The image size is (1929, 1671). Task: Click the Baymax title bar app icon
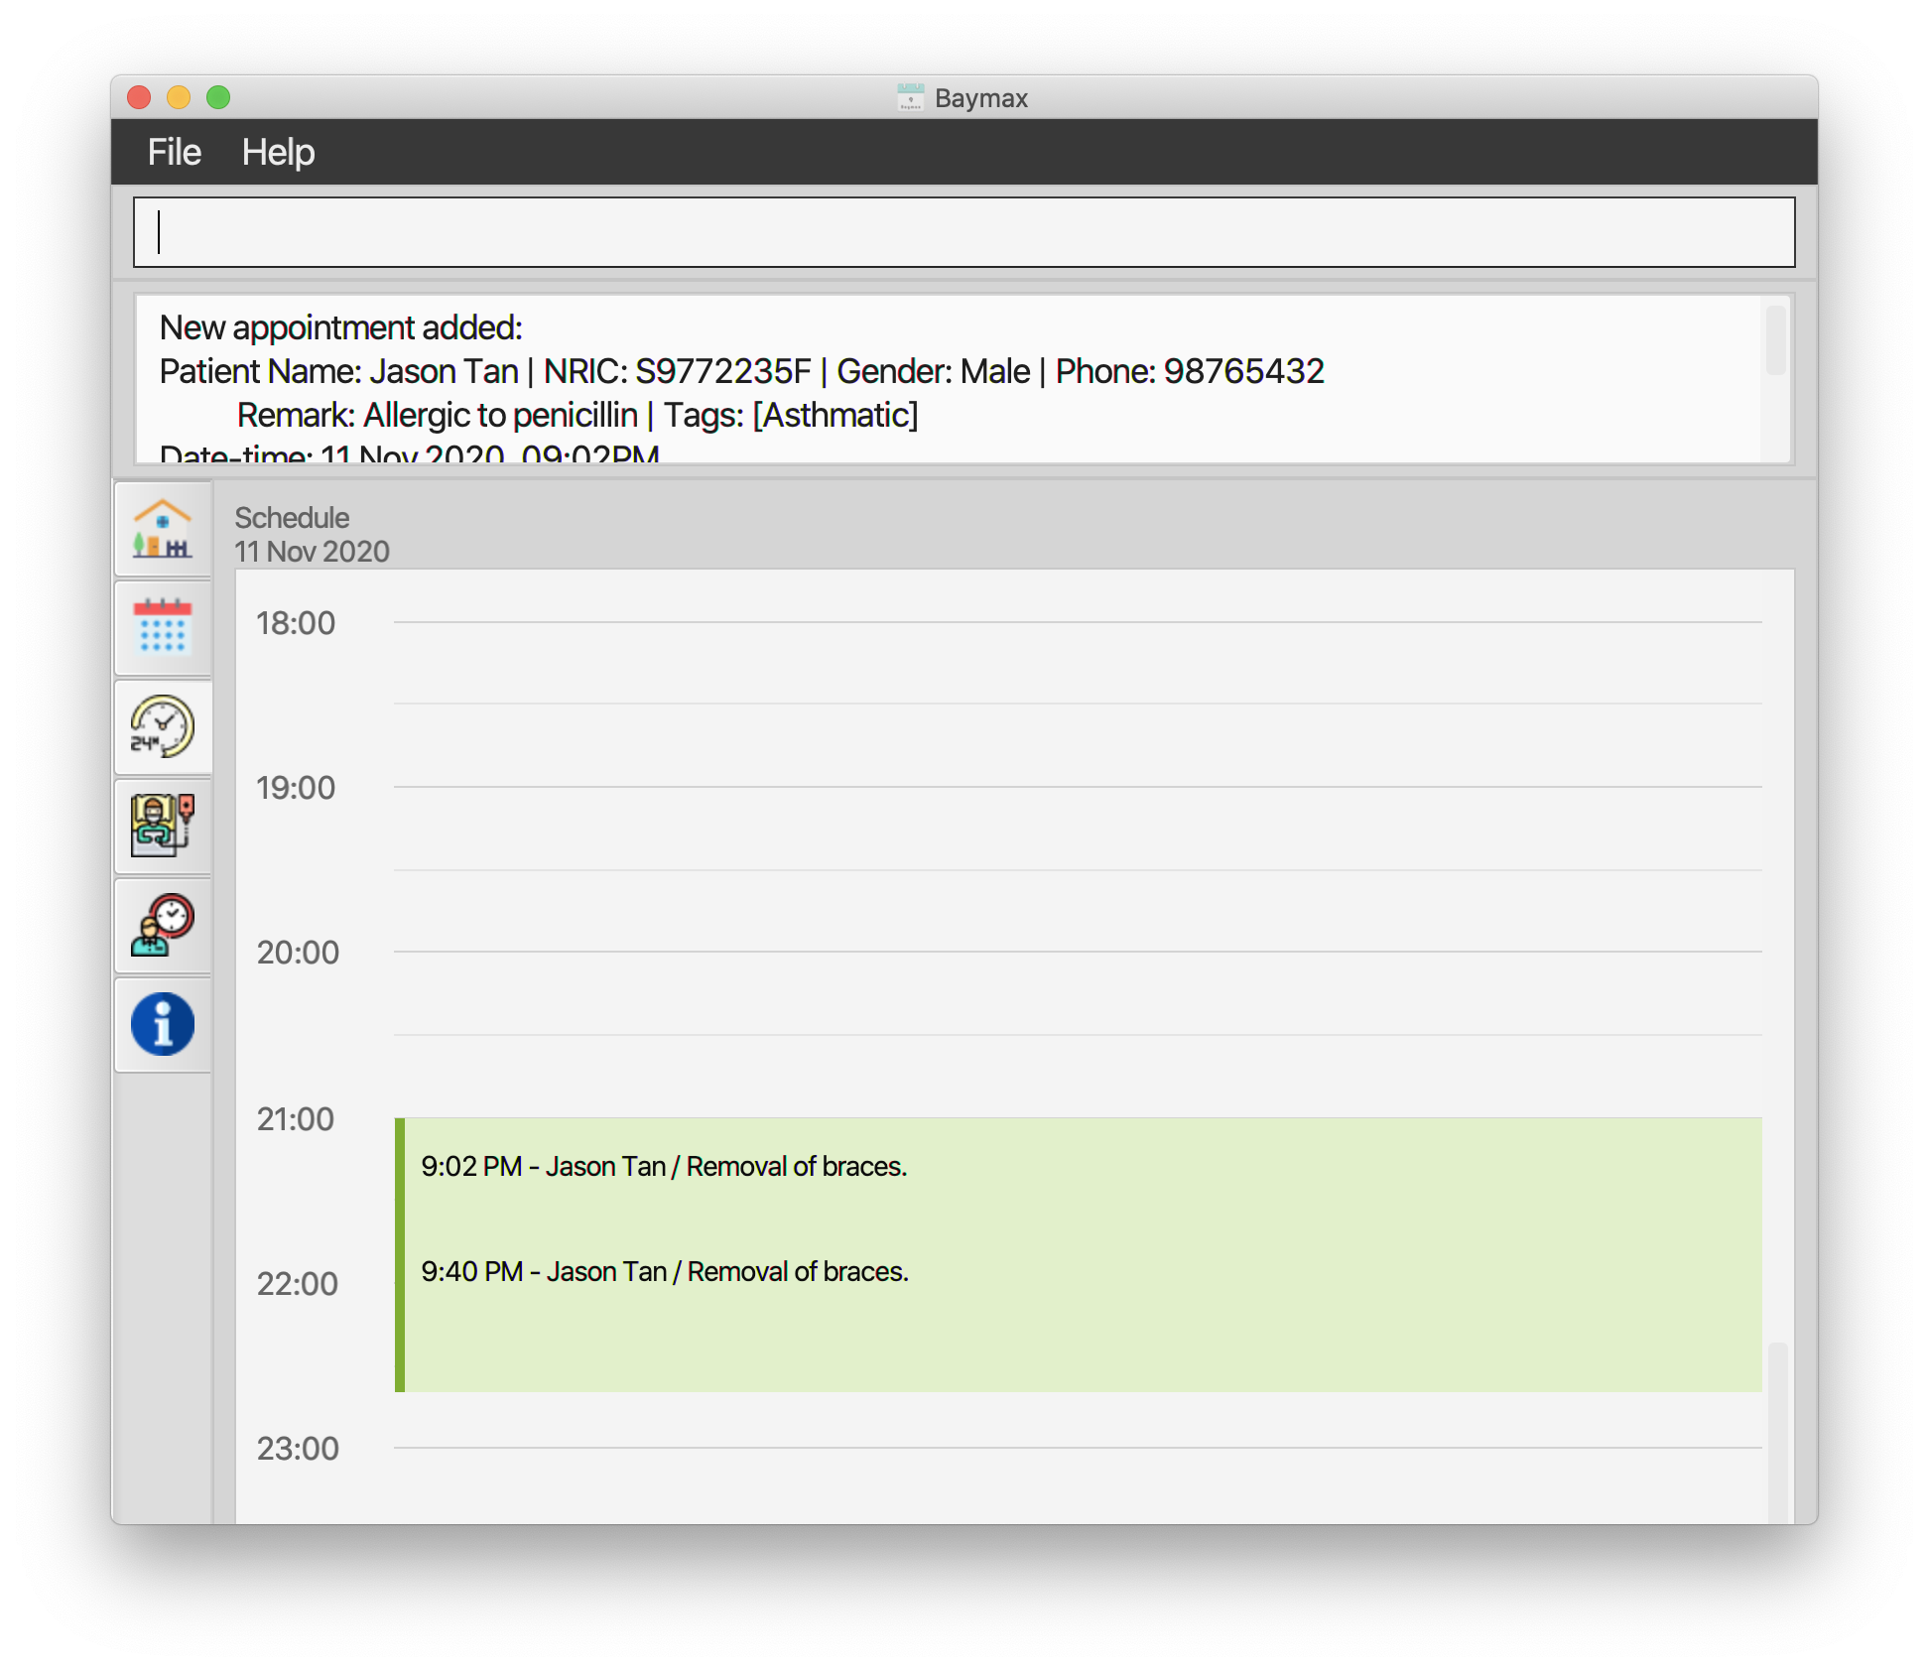(x=910, y=98)
